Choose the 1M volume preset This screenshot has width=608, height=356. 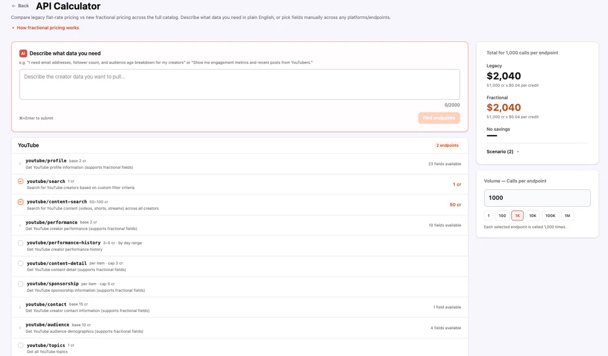tap(567, 216)
